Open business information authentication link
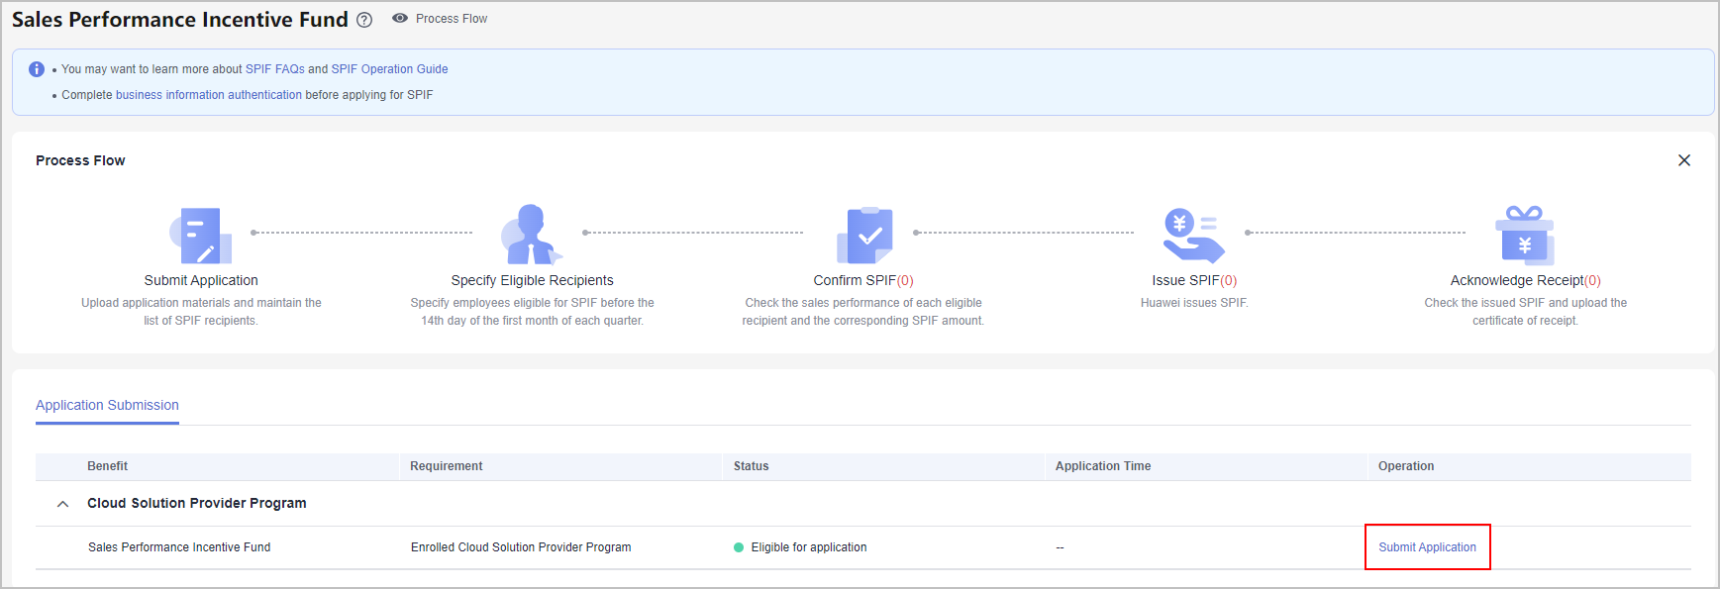Viewport: 1720px width, 589px height. coord(209,95)
